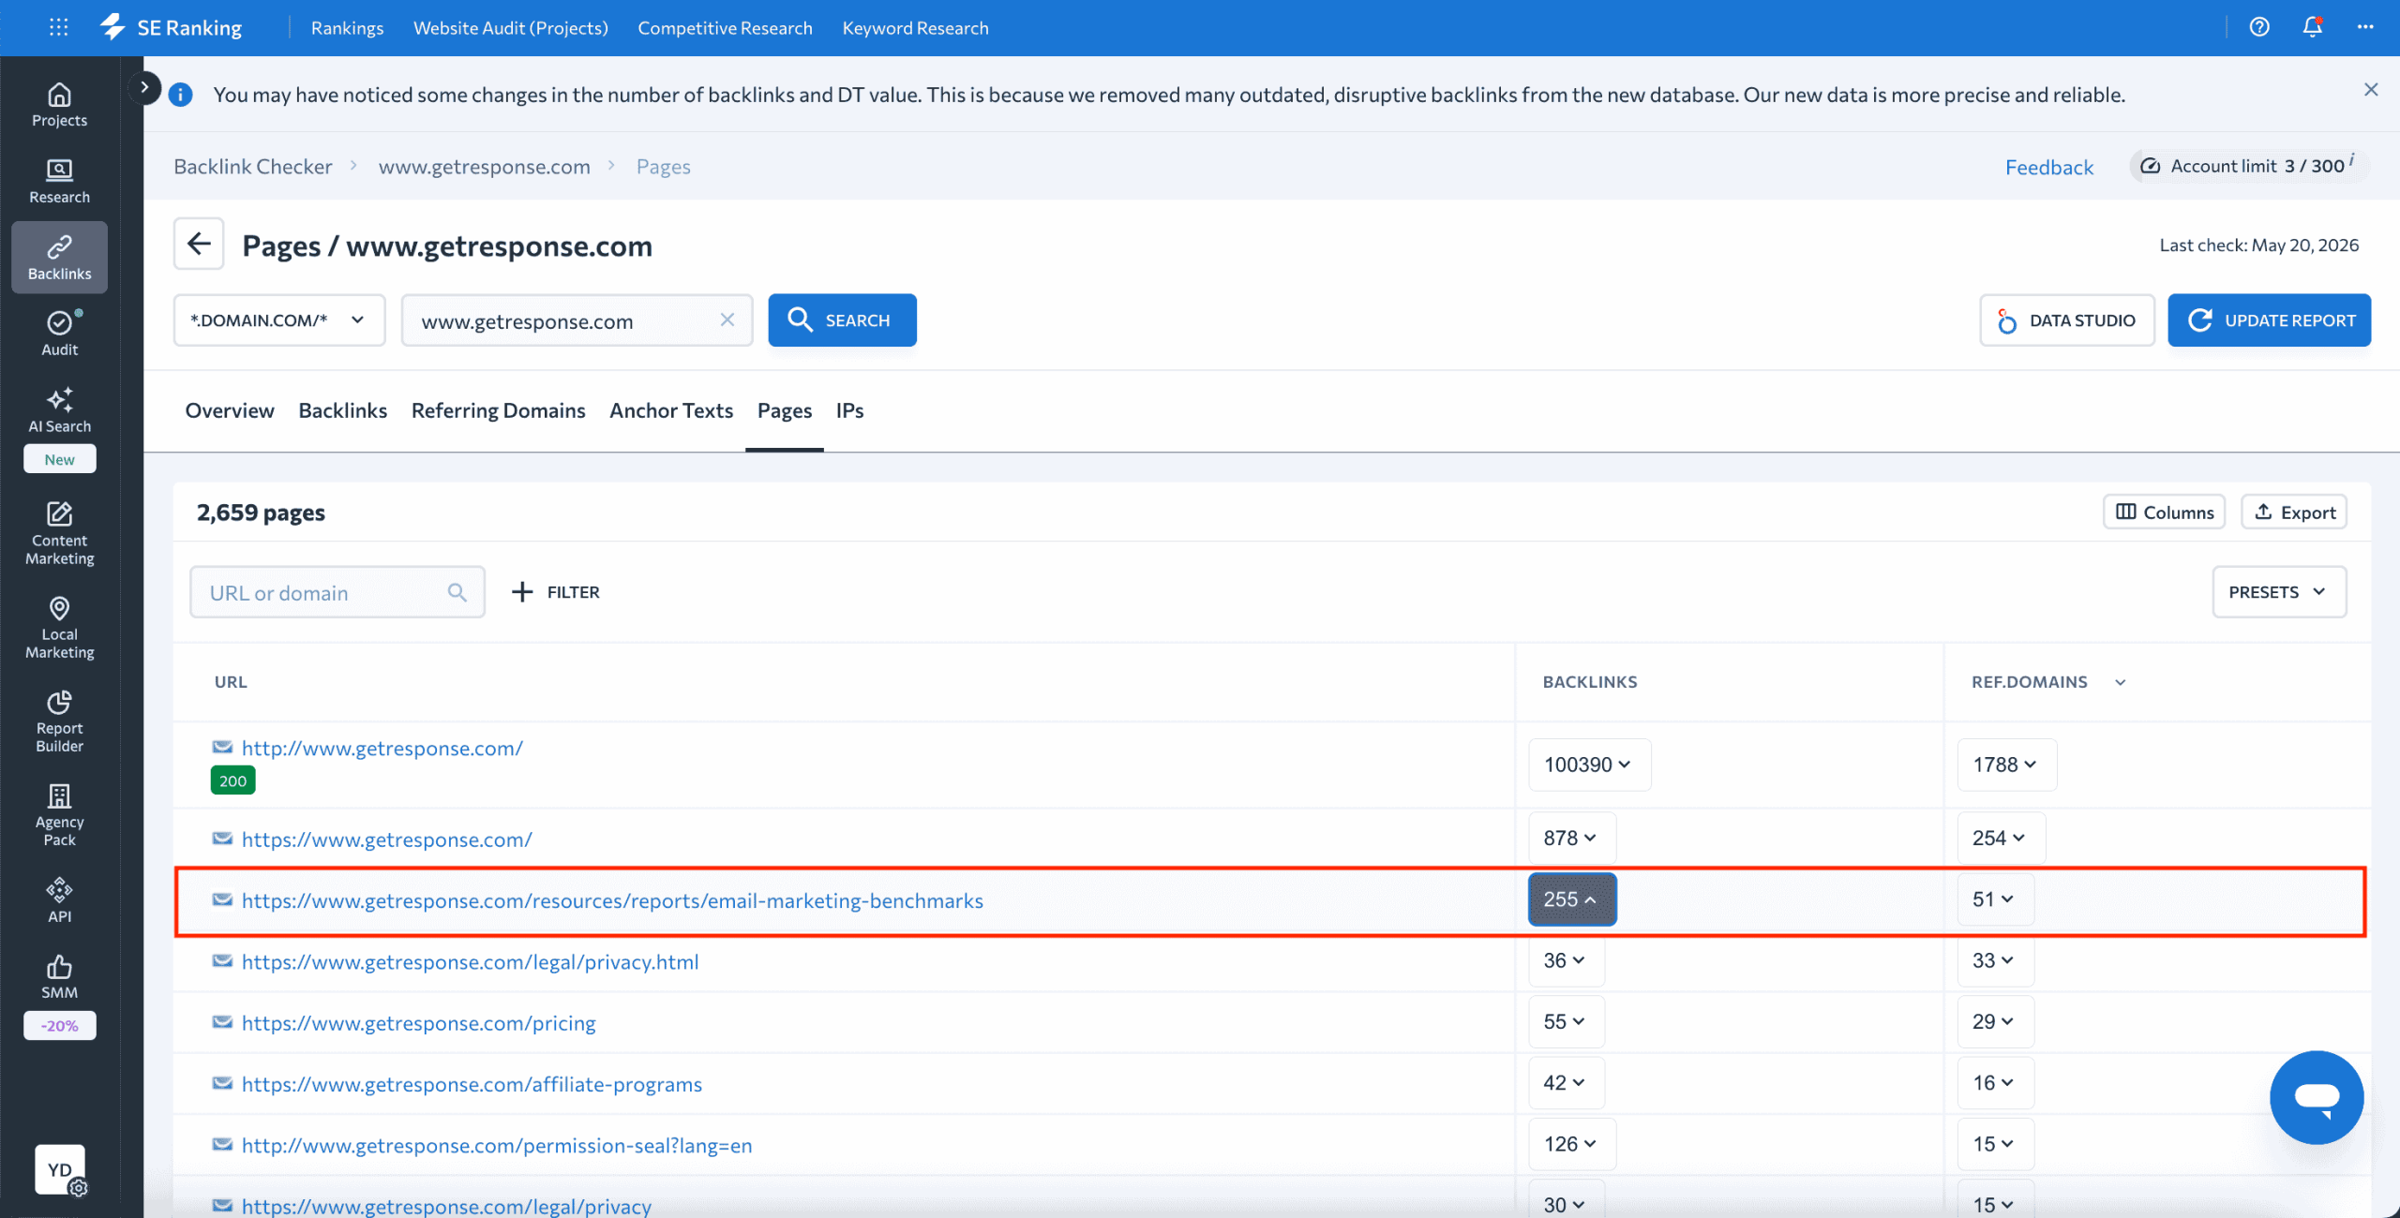Open AI Search in the sidebar
Image resolution: width=2400 pixels, height=1218 pixels.
pyautogui.click(x=59, y=410)
